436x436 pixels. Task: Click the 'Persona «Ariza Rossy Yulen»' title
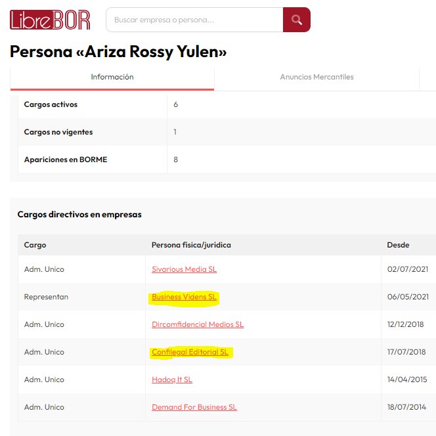118,52
